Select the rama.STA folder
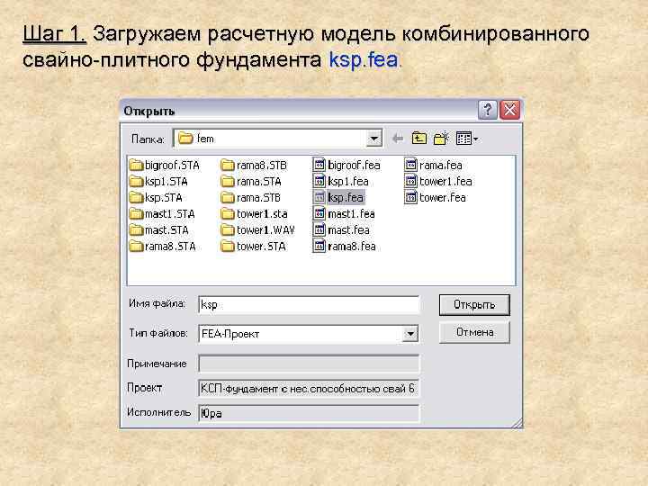This screenshot has height=486, width=648. pyautogui.click(x=251, y=182)
